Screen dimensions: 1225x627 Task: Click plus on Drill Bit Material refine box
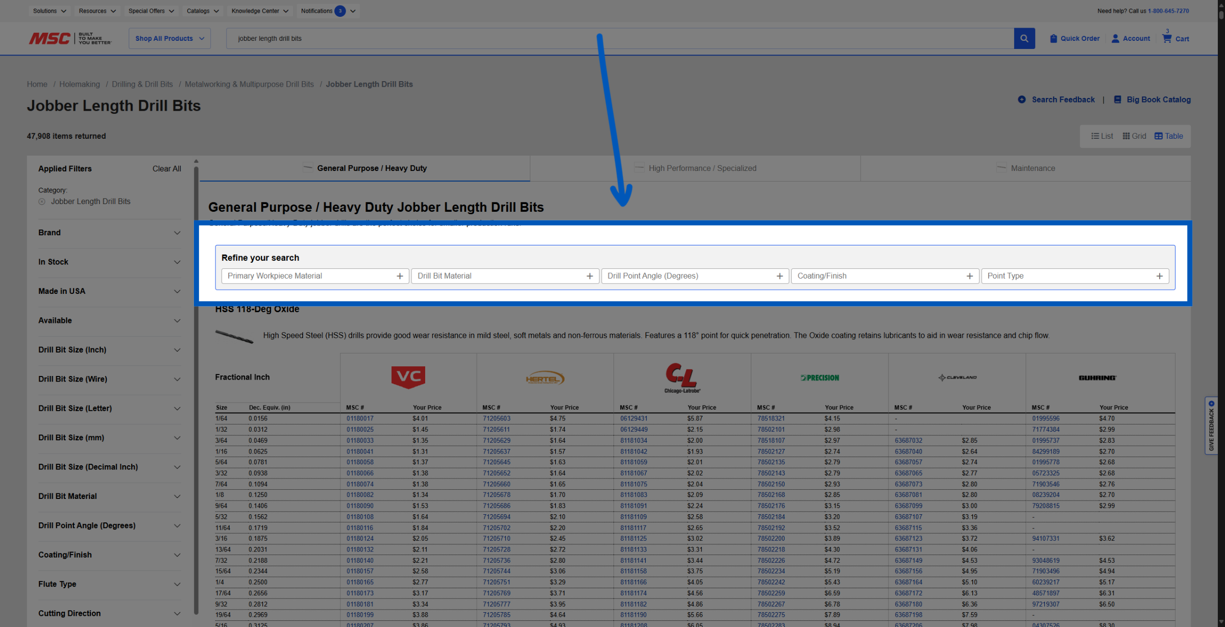[590, 276]
